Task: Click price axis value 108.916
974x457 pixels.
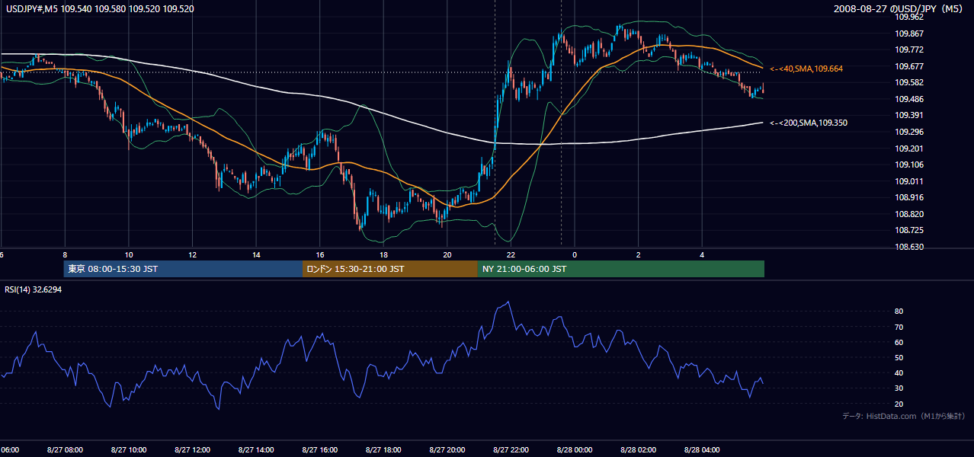Action: 908,197
